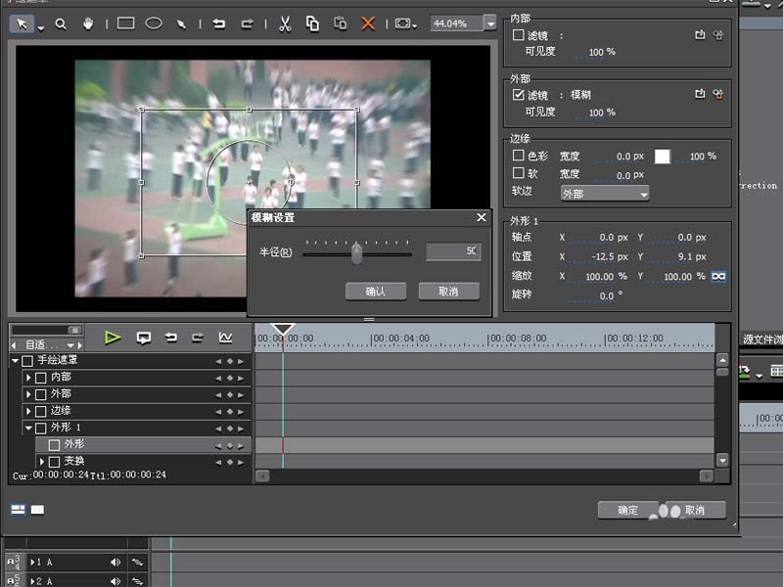Choose a filter for the inner area
The width and height of the screenshot is (783, 587).
pyautogui.click(x=700, y=35)
